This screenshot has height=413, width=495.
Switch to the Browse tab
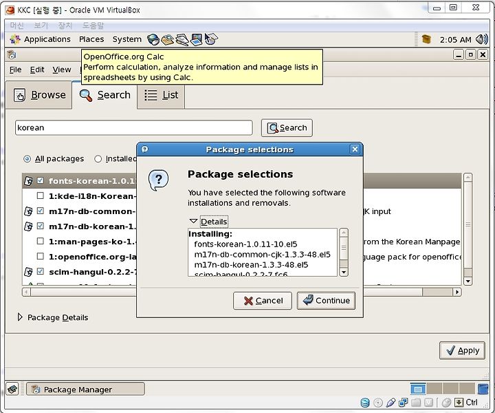click(x=39, y=95)
